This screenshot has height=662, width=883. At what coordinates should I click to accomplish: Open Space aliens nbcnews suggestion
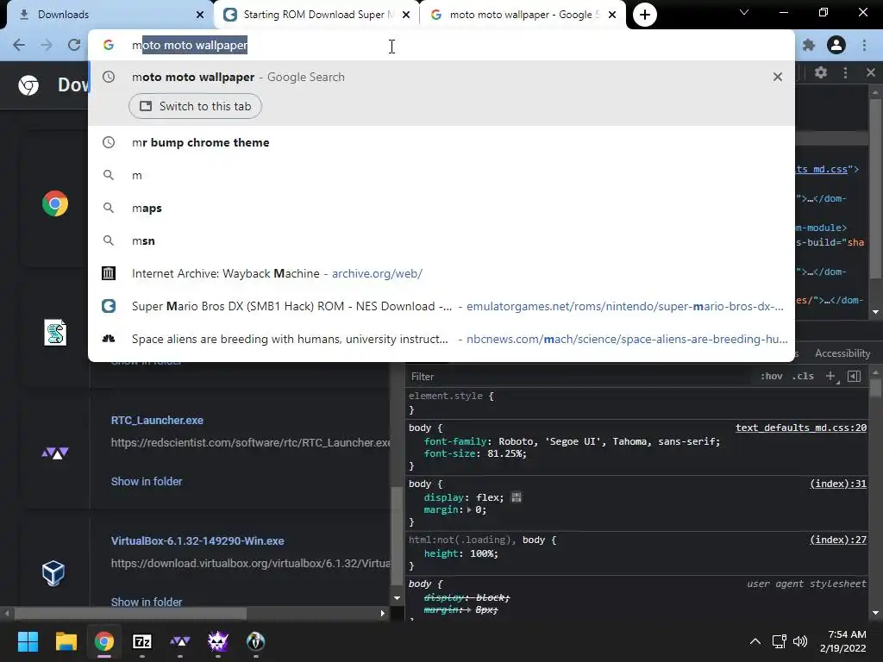point(441,339)
